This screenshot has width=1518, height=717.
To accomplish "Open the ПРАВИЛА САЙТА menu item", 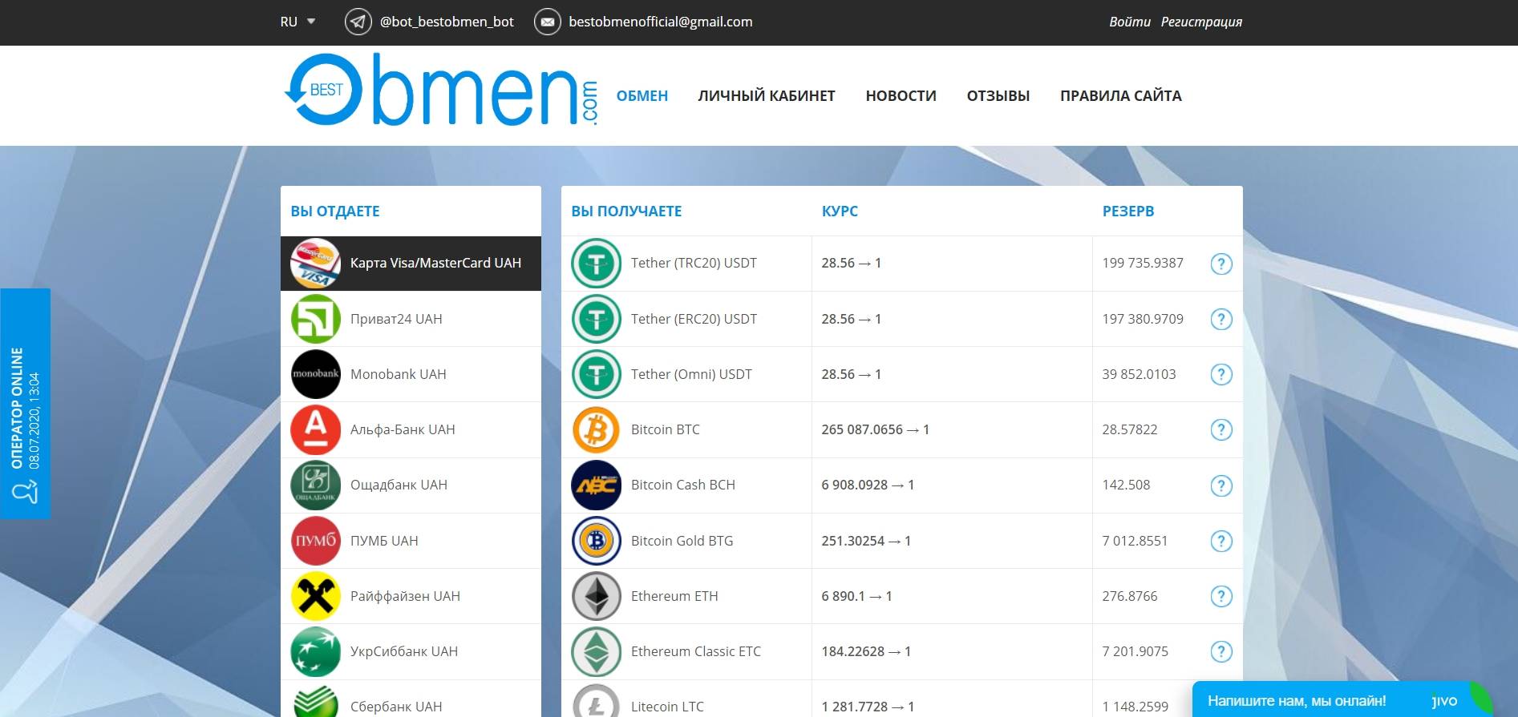I will click(x=1121, y=96).
